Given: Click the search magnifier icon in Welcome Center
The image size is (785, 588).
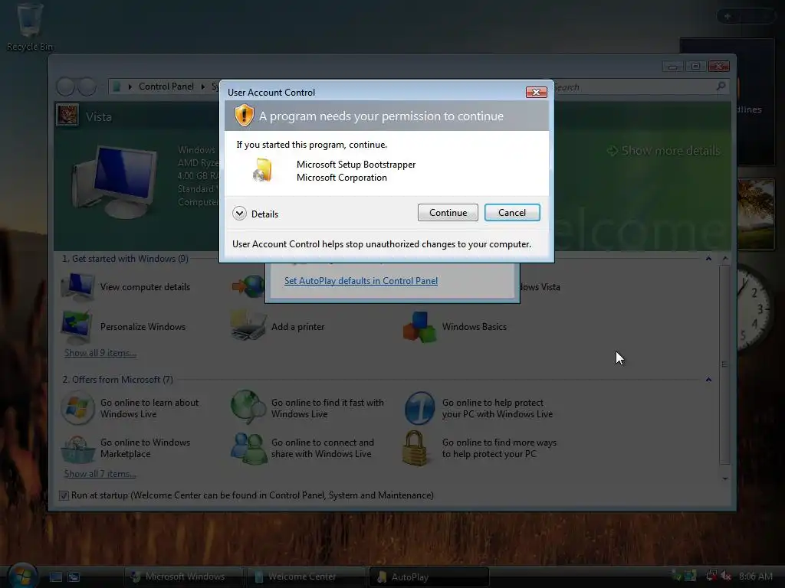Looking at the screenshot, I should (721, 87).
